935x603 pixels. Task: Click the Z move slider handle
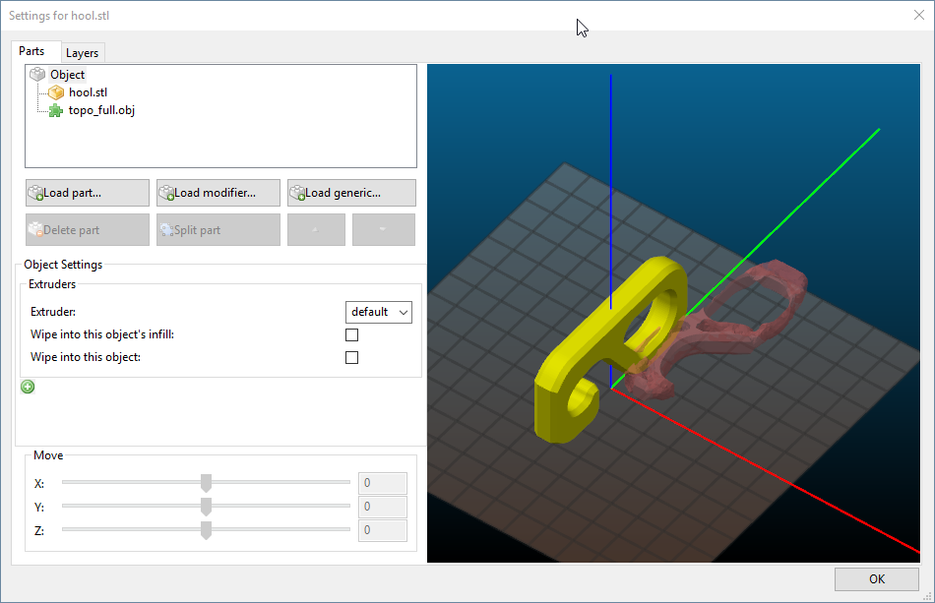click(x=206, y=530)
